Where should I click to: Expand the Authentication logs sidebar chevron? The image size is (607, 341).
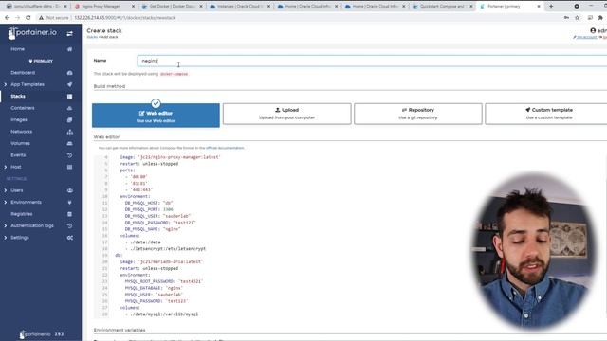(x=6, y=225)
